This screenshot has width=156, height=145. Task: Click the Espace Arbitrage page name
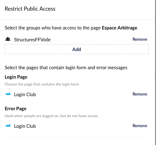pyautogui.click(x=119, y=28)
